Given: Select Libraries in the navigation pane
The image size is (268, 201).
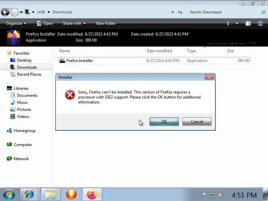Looking at the screenshot, I should [21, 88].
